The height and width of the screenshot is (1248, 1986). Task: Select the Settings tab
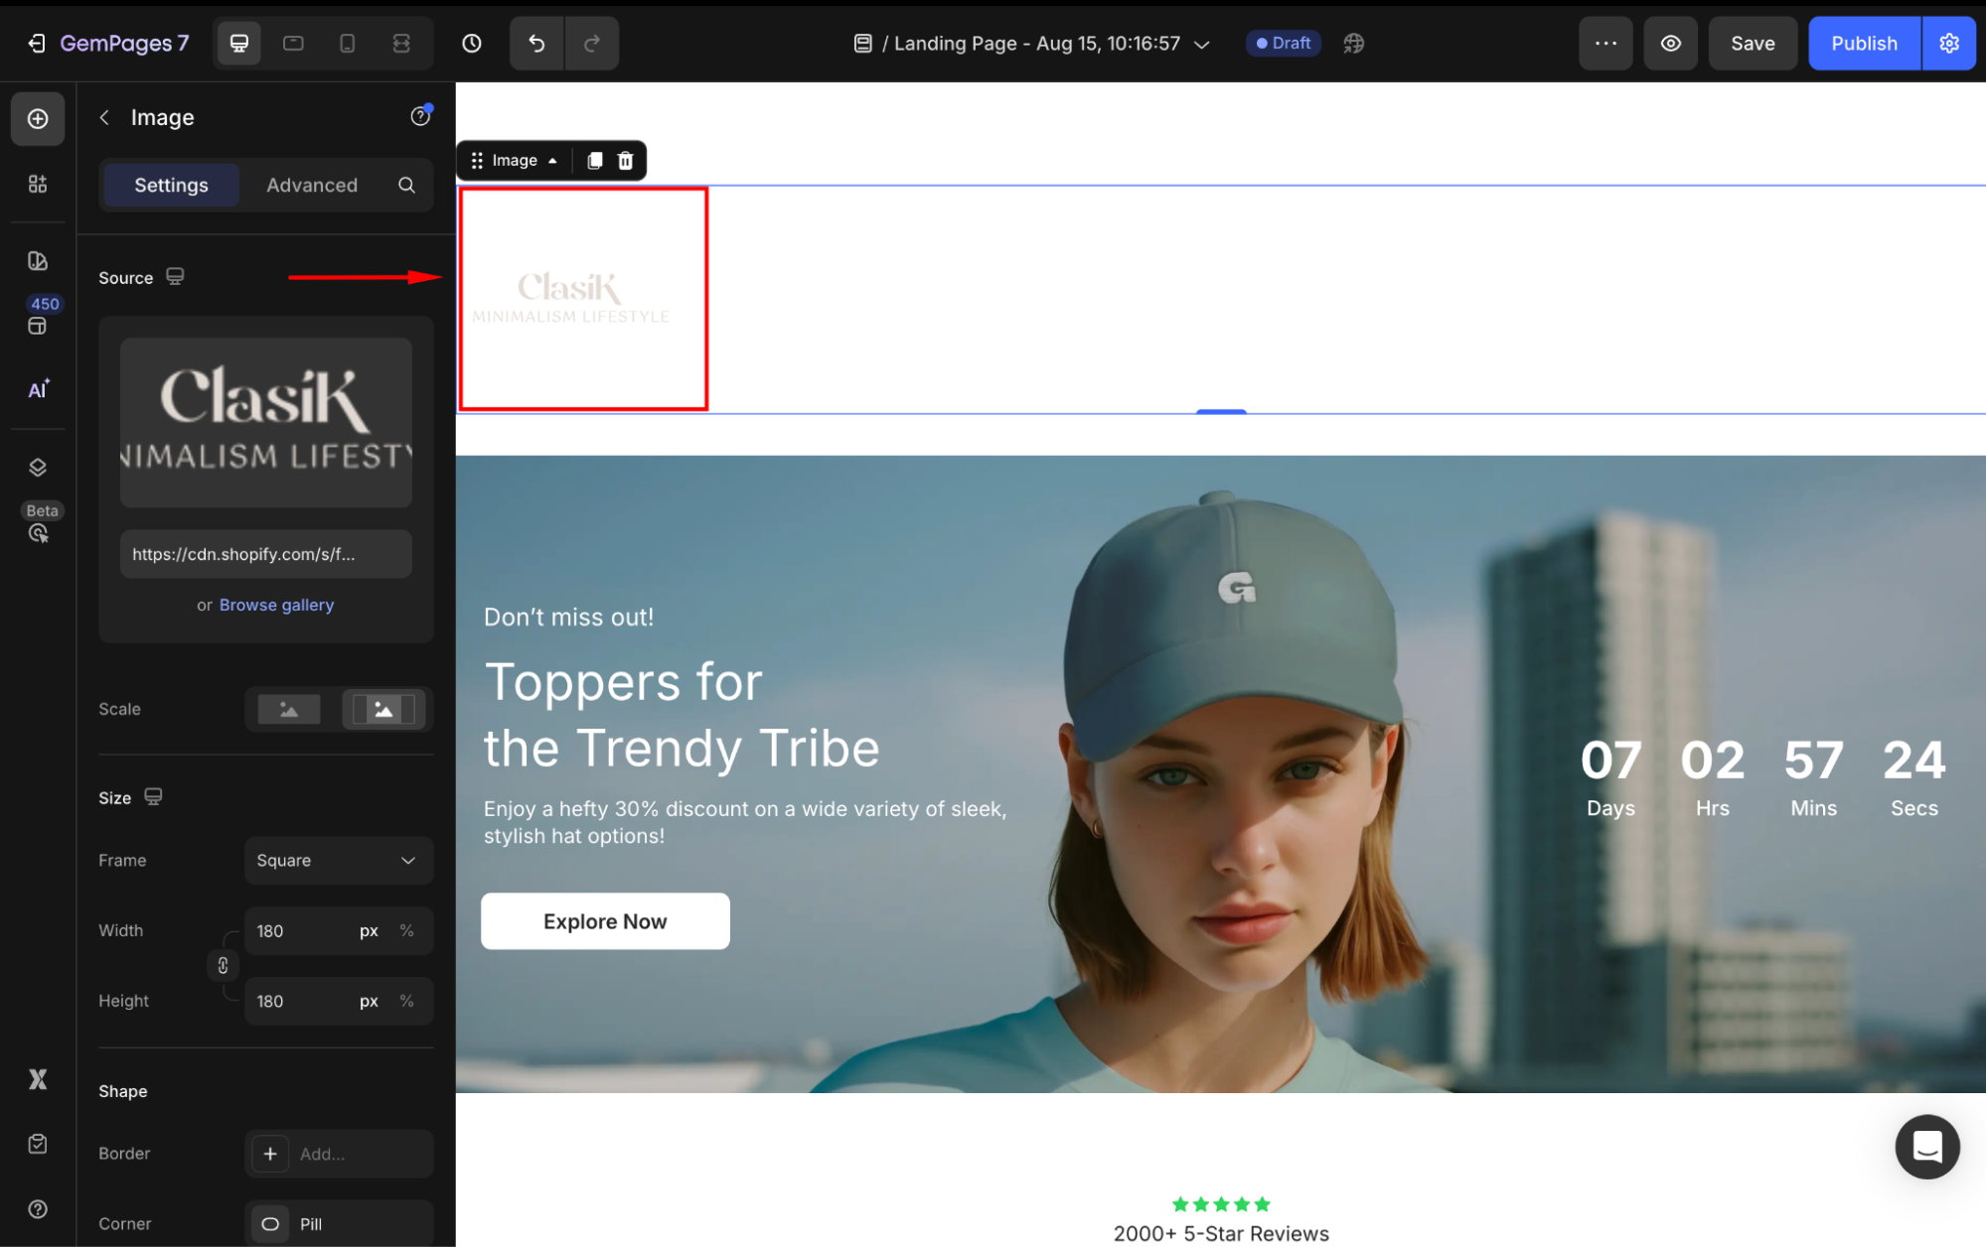coord(171,186)
